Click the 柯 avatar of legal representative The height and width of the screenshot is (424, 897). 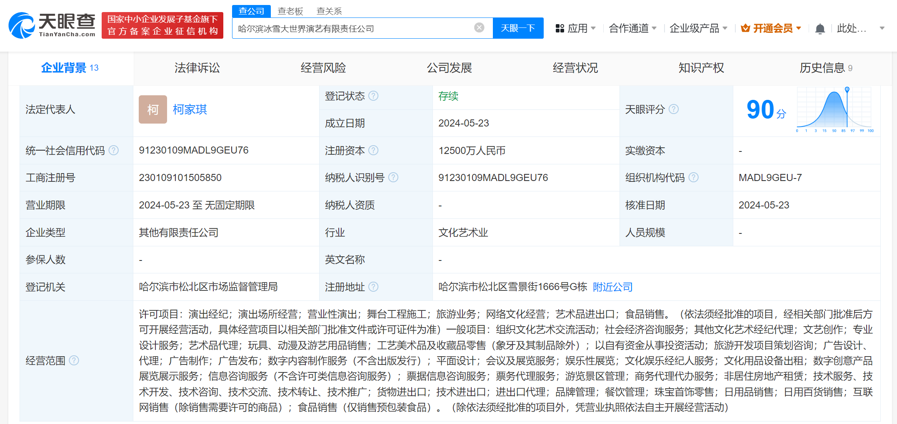(x=153, y=109)
